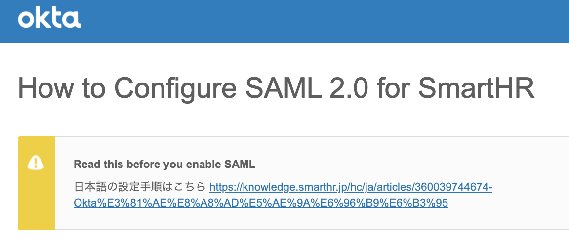Click the link line starting with Okta%E3
The height and width of the screenshot is (248, 569).
pyautogui.click(x=260, y=203)
